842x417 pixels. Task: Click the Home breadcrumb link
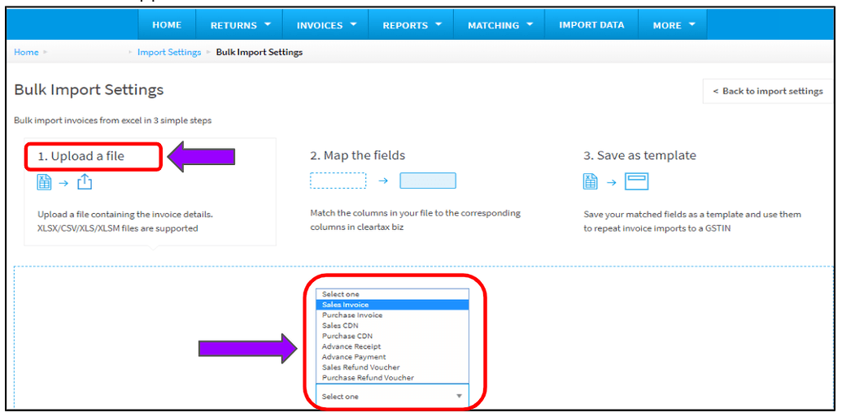(x=26, y=52)
